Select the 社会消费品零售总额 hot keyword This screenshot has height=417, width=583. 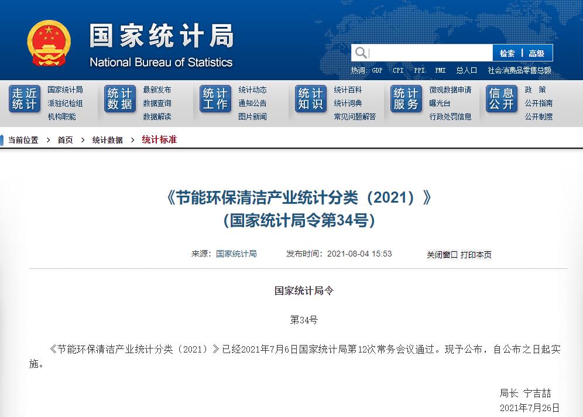519,70
